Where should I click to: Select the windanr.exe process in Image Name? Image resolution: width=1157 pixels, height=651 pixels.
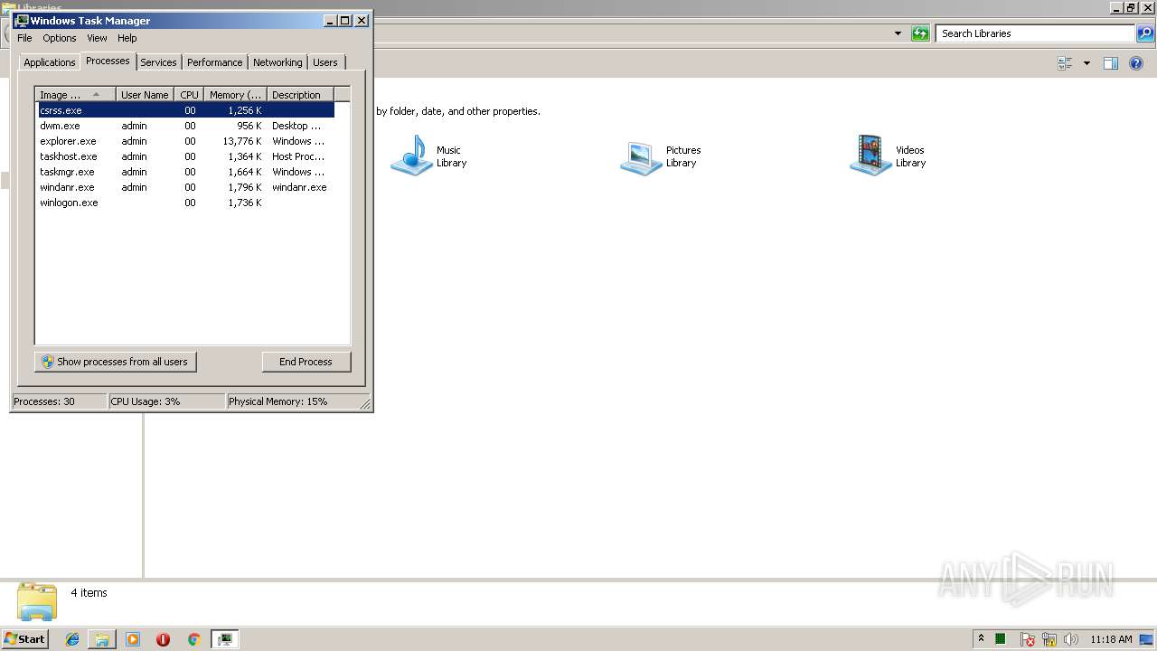pos(67,187)
